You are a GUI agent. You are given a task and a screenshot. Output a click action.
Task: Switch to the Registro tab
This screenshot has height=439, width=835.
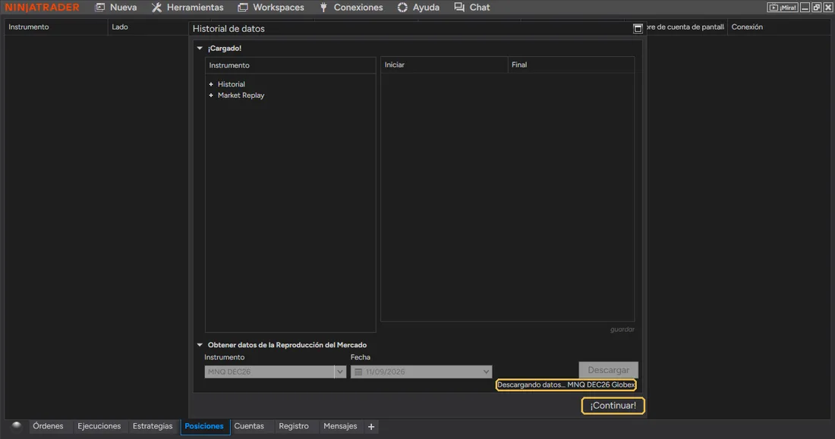pos(294,426)
